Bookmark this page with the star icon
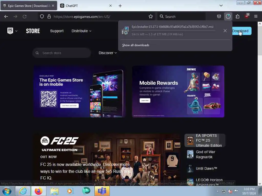 (151, 16)
